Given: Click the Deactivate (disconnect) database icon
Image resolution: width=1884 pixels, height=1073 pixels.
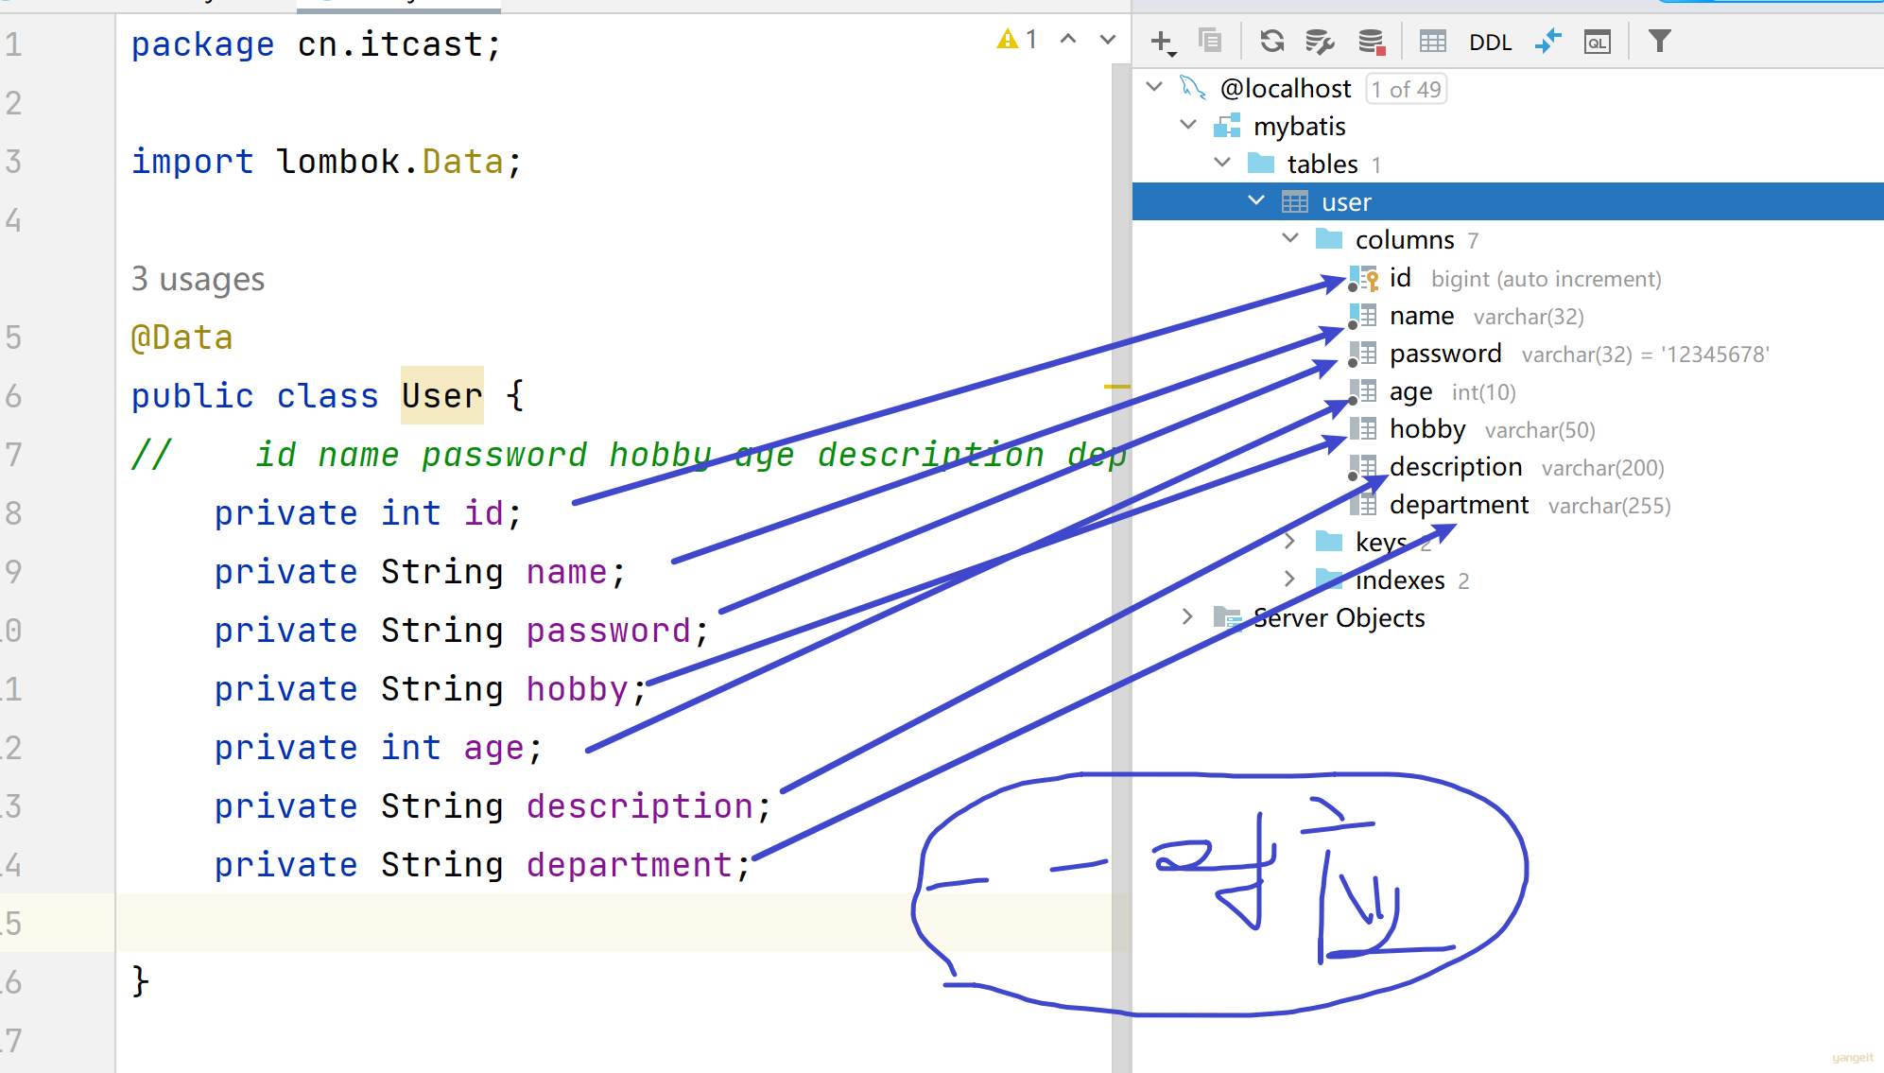Looking at the screenshot, I should coord(1372,42).
